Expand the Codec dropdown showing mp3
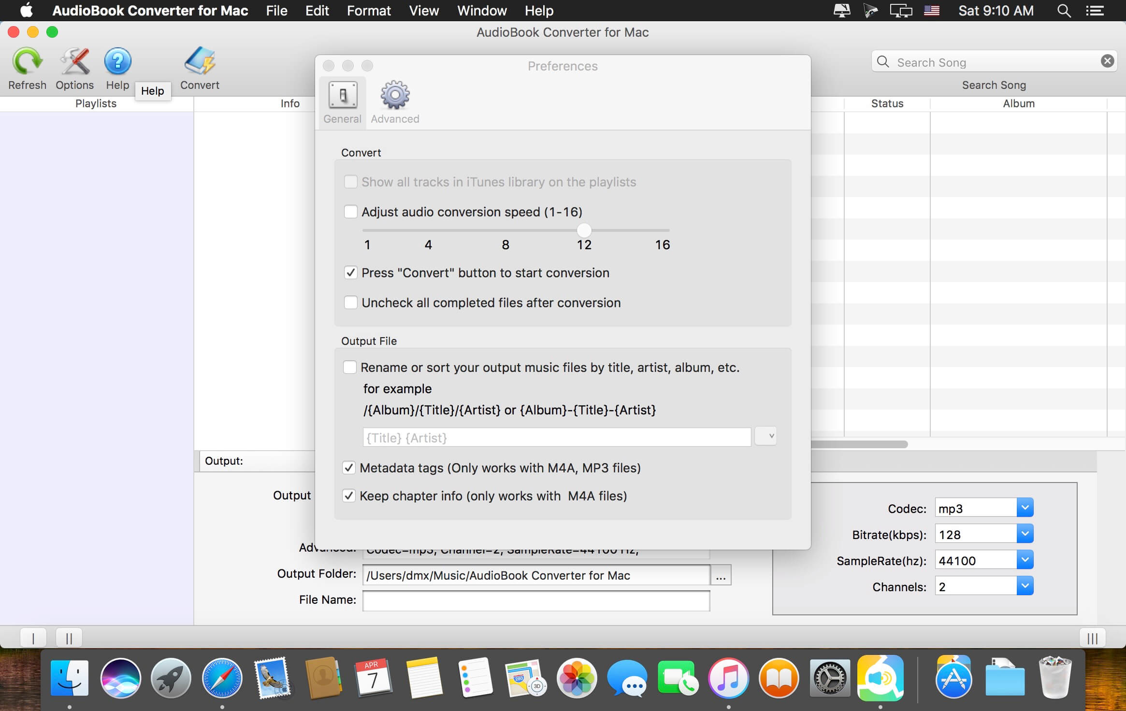The image size is (1126, 711). pyautogui.click(x=1025, y=508)
